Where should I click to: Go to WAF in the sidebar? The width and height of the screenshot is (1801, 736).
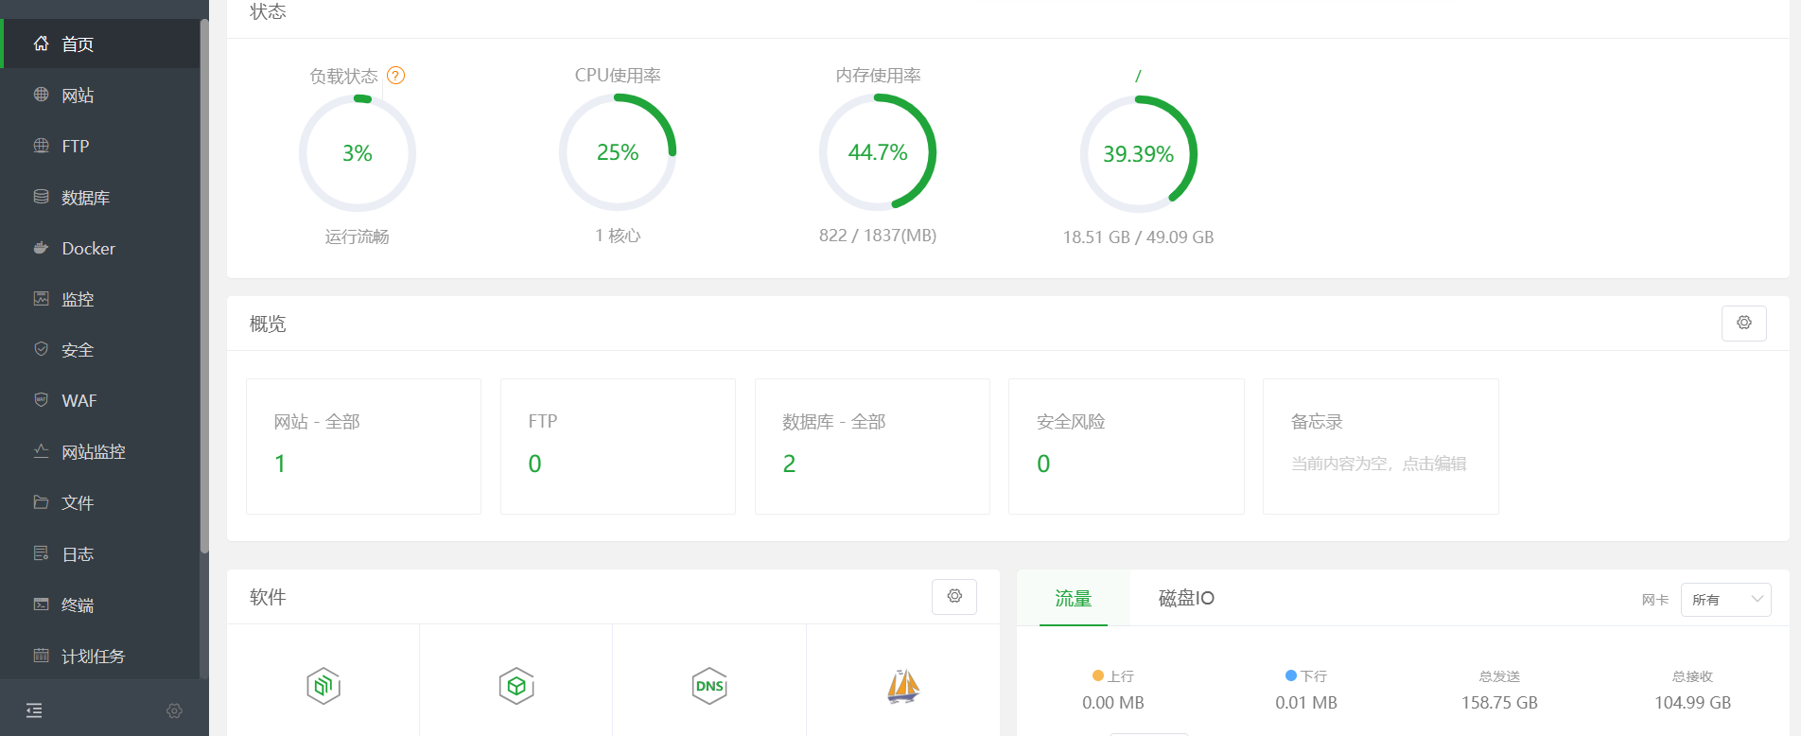(x=79, y=401)
